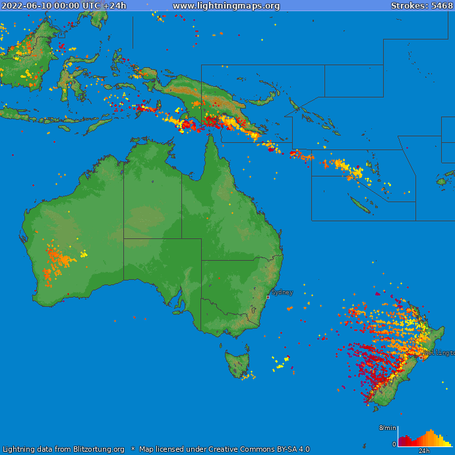Click the Sydney city label

click(282, 292)
